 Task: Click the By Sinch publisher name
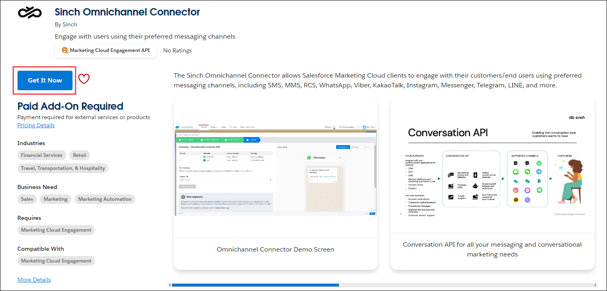pos(66,24)
